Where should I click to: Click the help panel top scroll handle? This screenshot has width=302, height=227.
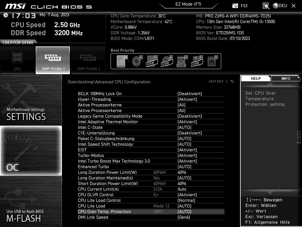pyautogui.click(x=270, y=84)
